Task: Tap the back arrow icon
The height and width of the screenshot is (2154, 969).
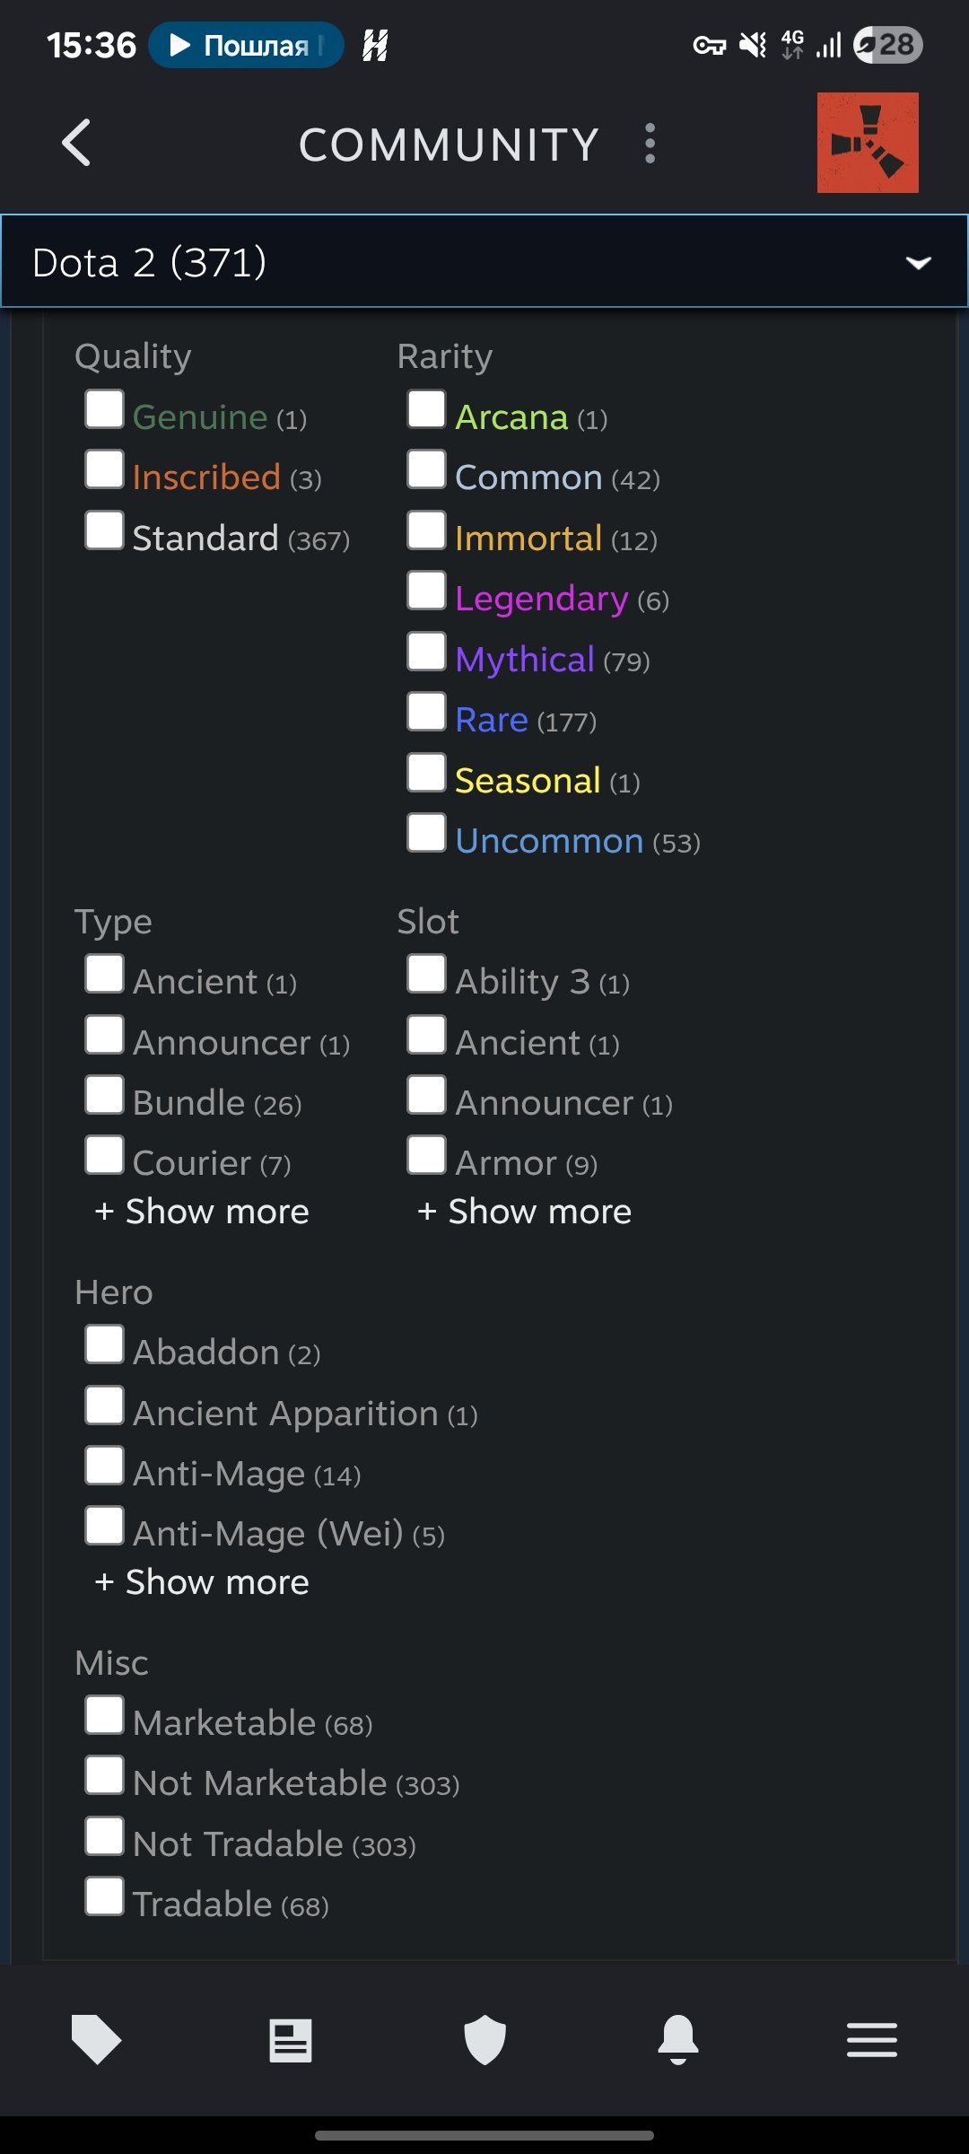Action: point(77,144)
